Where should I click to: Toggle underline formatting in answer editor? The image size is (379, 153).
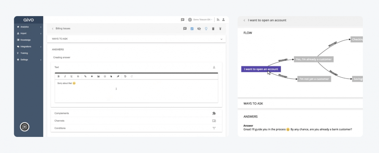[72, 76]
